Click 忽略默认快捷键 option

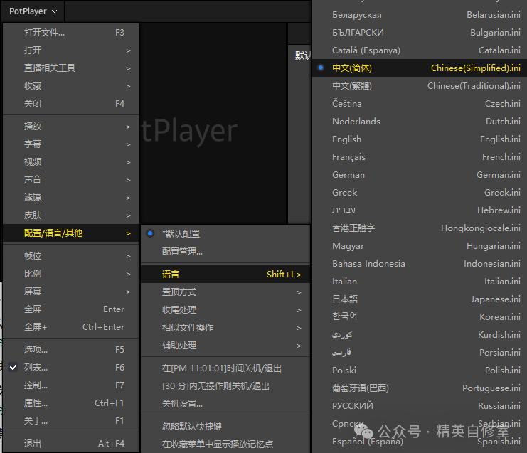tap(192, 427)
